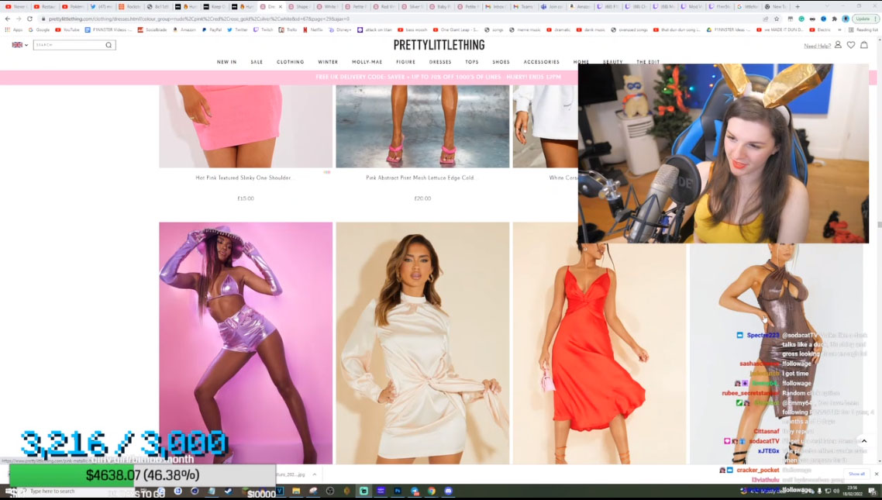Click the search magnifier icon on PrettyLittleThing
Viewport: 882px width, 500px height.
pos(109,45)
